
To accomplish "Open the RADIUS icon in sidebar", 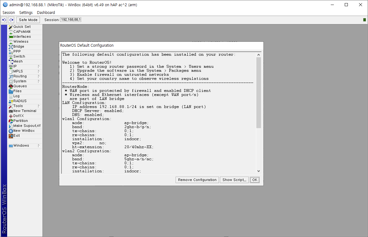I will coord(11,101).
